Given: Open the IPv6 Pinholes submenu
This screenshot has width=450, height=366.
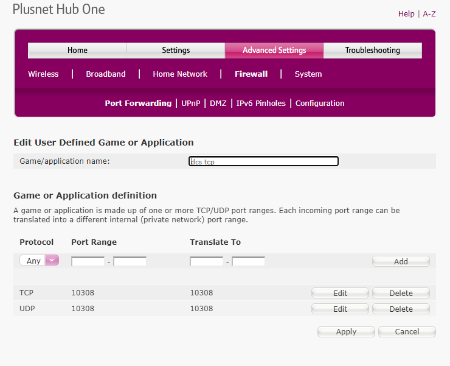Looking at the screenshot, I should [x=261, y=103].
